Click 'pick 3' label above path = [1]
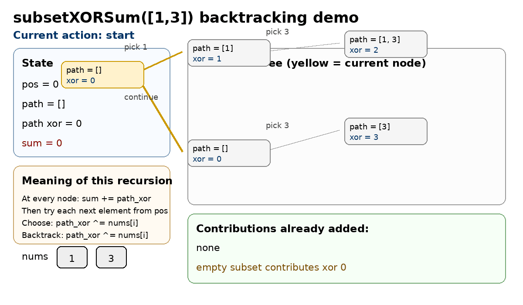The image size is (523, 305). (x=277, y=32)
